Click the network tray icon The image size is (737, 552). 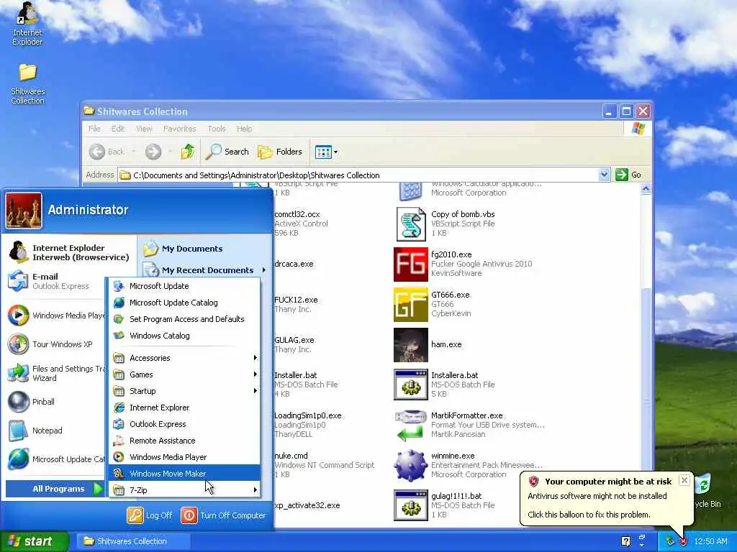click(669, 542)
